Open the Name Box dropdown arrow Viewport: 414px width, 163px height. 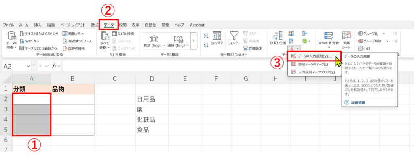coord(28,66)
